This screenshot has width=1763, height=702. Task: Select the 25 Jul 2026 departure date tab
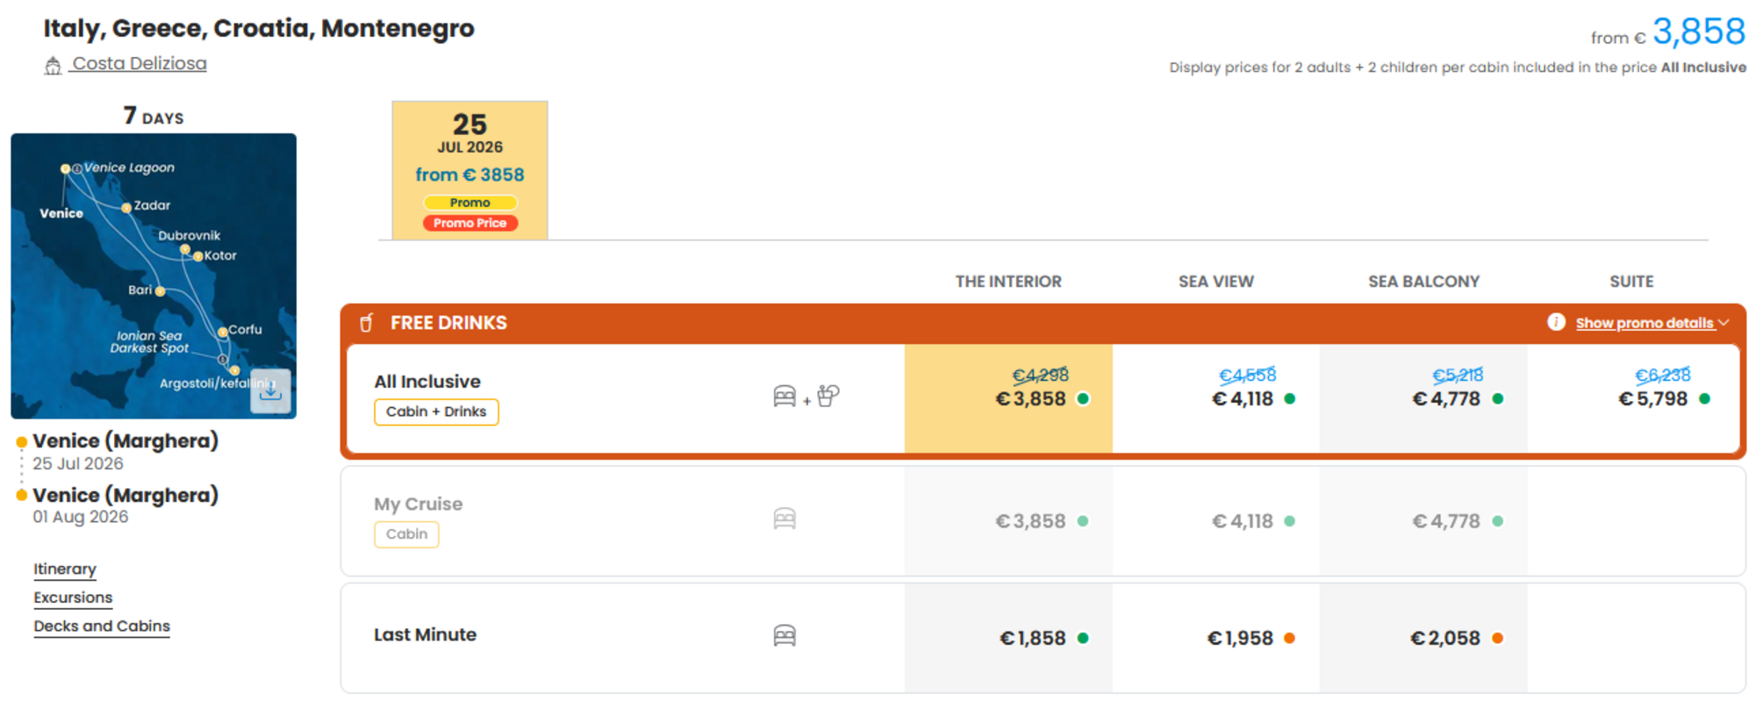click(469, 170)
